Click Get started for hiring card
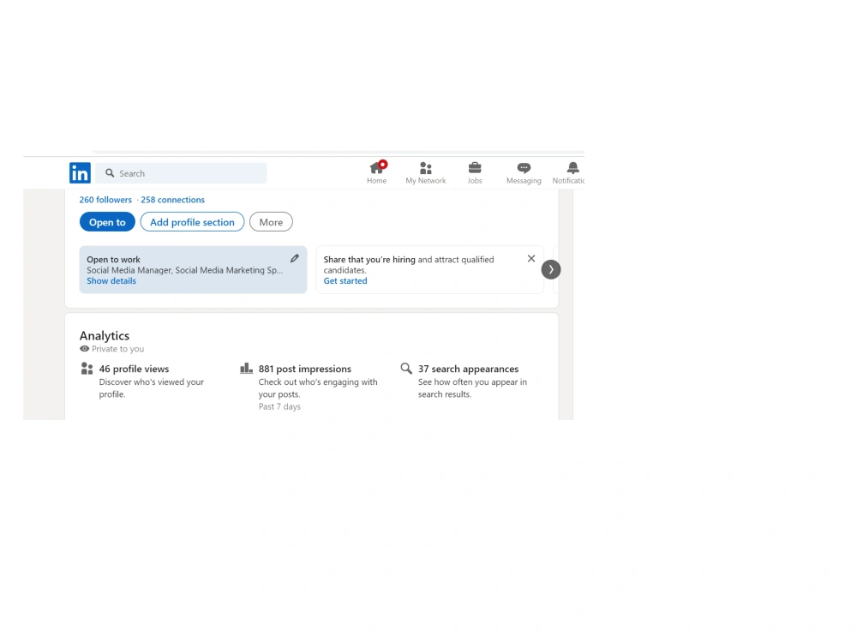Screen dimensions: 857x643 click(345, 280)
